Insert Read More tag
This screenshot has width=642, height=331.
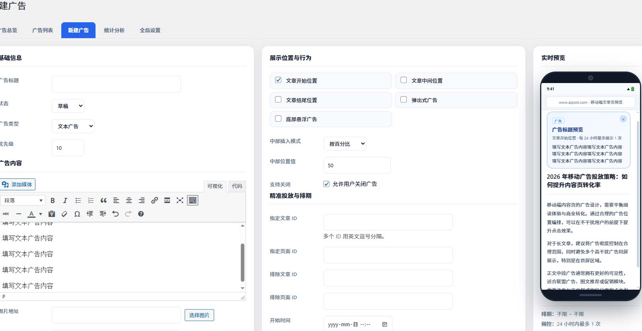tap(167, 201)
